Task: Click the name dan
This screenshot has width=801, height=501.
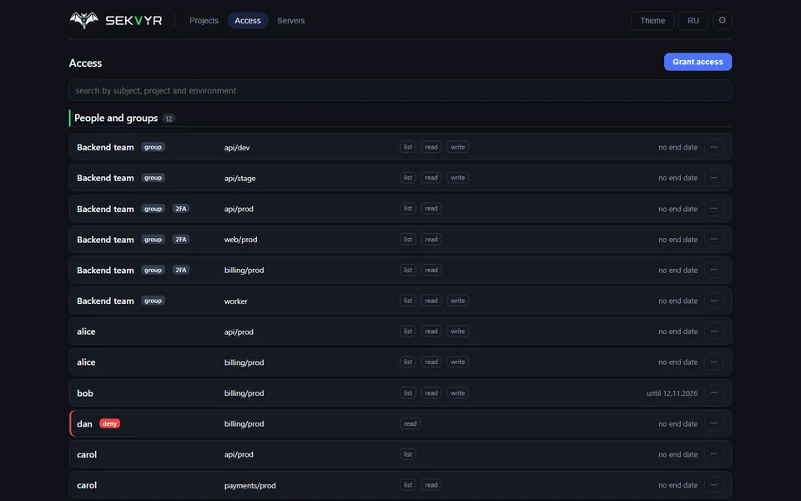Action: coord(84,424)
